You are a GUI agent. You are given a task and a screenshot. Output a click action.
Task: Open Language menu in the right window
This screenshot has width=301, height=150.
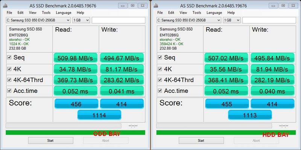click(214, 13)
